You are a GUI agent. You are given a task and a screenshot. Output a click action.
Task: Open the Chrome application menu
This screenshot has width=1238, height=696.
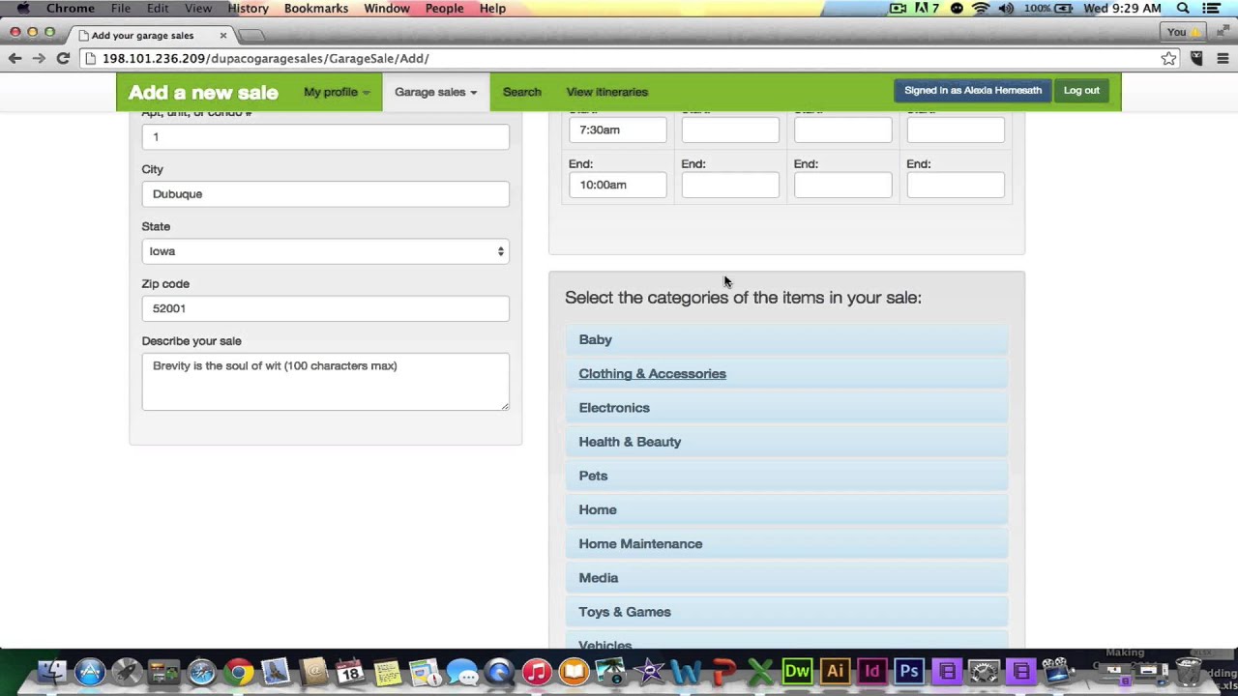(71, 9)
